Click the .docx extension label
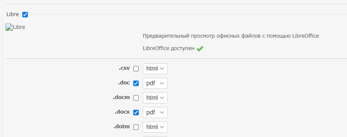Image resolution: width=347 pixels, height=137 pixels. pos(122,112)
